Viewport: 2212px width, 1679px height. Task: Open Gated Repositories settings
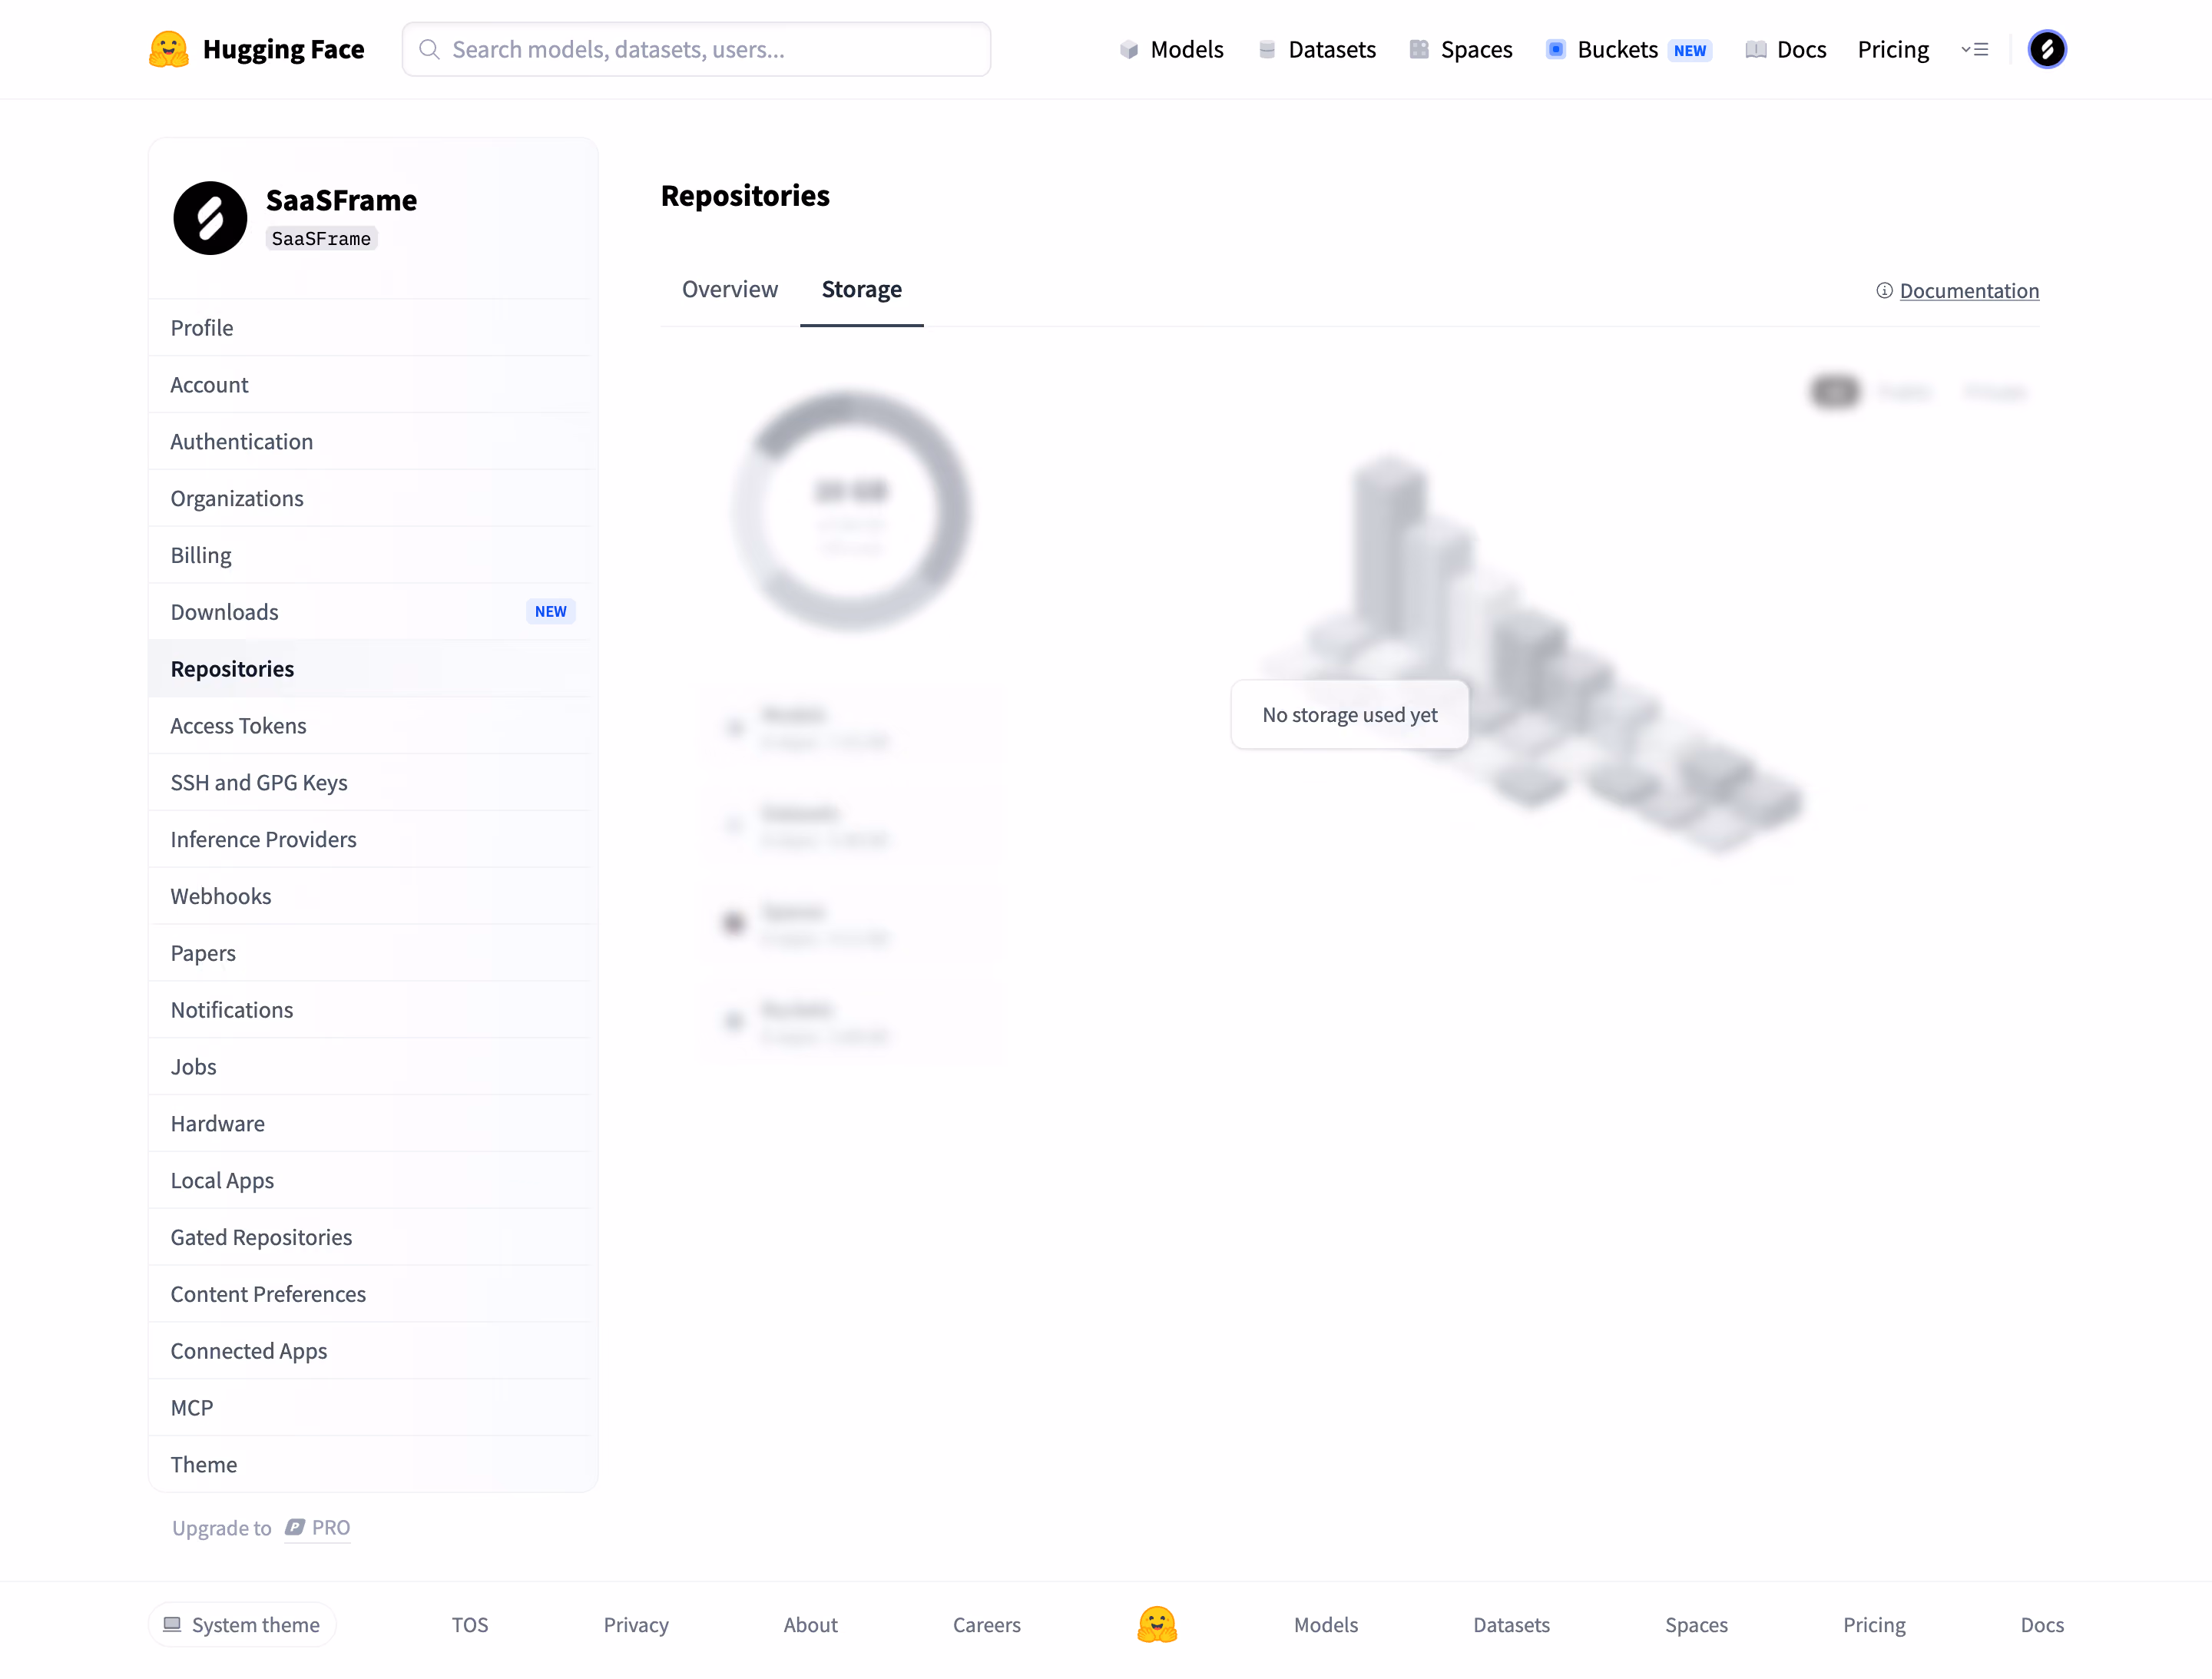pos(373,1237)
